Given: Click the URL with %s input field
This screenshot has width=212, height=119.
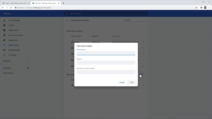Looking at the screenshot, I should (x=106, y=72).
